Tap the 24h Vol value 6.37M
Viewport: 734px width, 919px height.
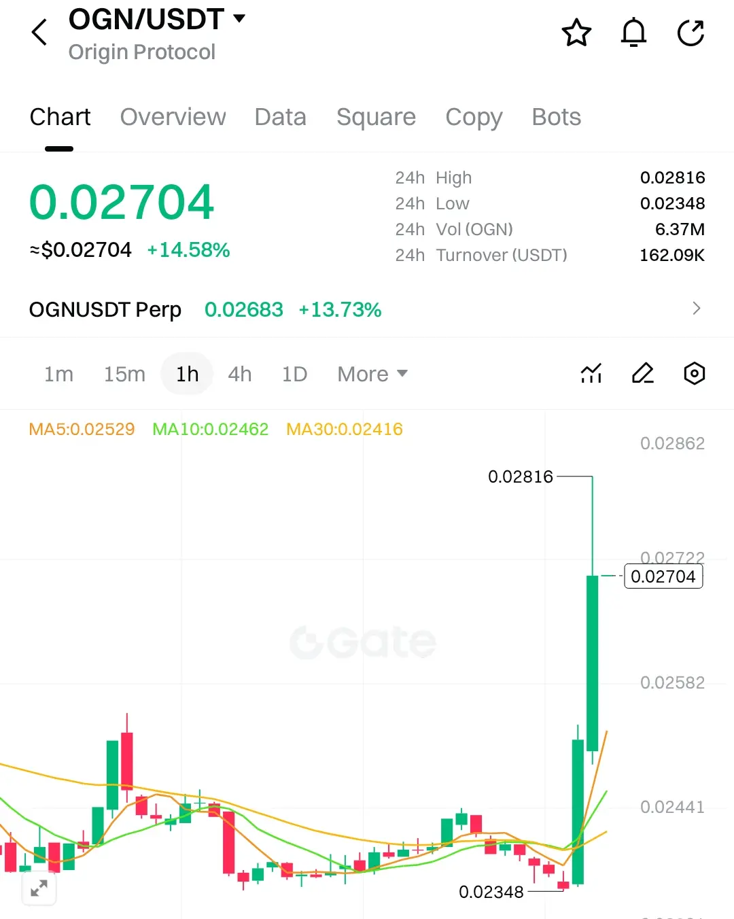pyautogui.click(x=680, y=229)
